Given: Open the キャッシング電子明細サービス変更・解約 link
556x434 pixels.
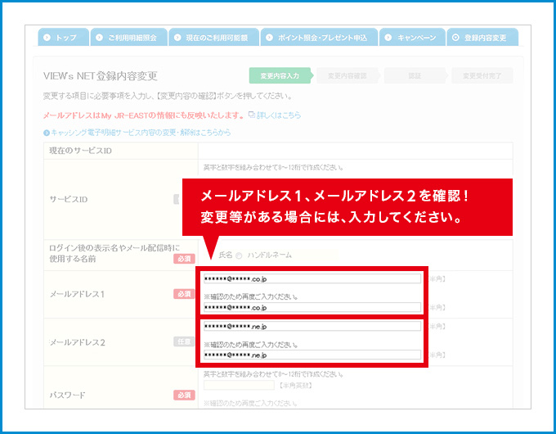Looking at the screenshot, I should click(141, 132).
